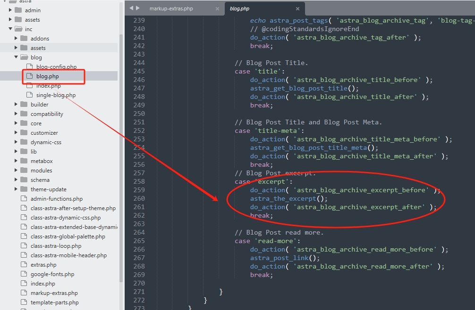Click the folder icon beside core
Screen dimensions: 475x310
tap(24, 123)
